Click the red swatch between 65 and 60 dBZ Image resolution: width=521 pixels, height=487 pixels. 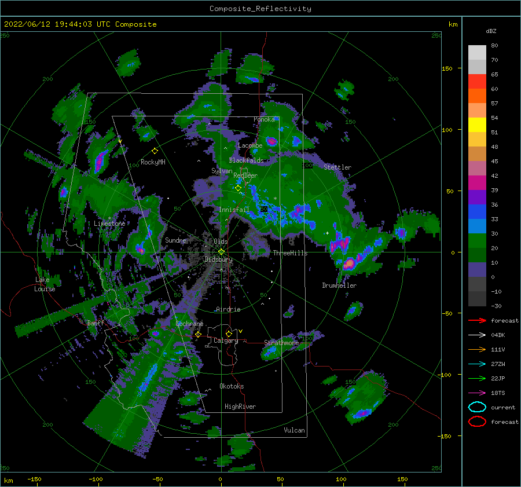[477, 82]
